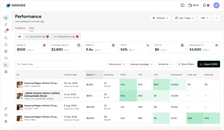The image size is (224, 130).
Task: Click the ROAS info icon
Action: (x=93, y=45)
